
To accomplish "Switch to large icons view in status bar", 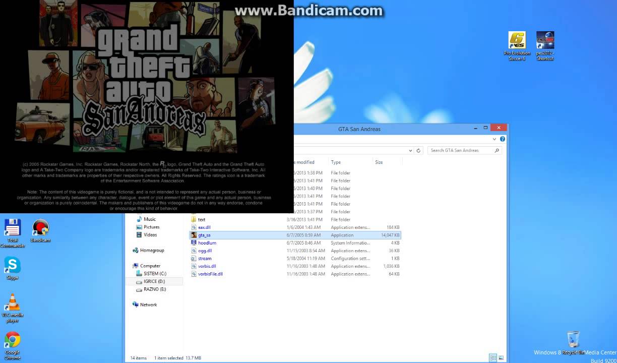I will [x=501, y=358].
